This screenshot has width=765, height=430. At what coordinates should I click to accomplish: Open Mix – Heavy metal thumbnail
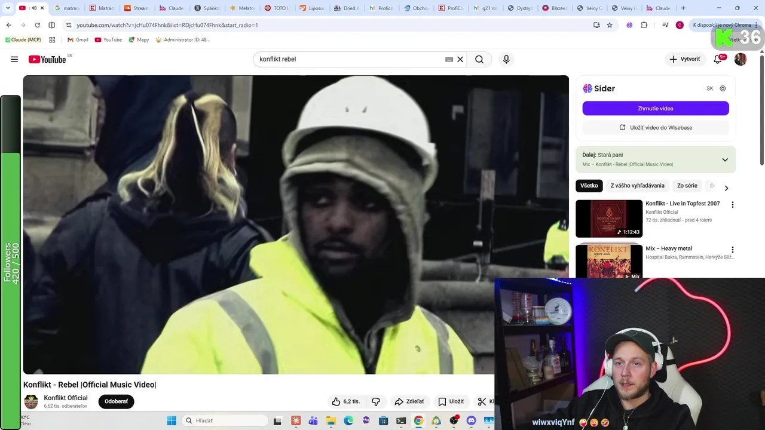pyautogui.click(x=609, y=261)
